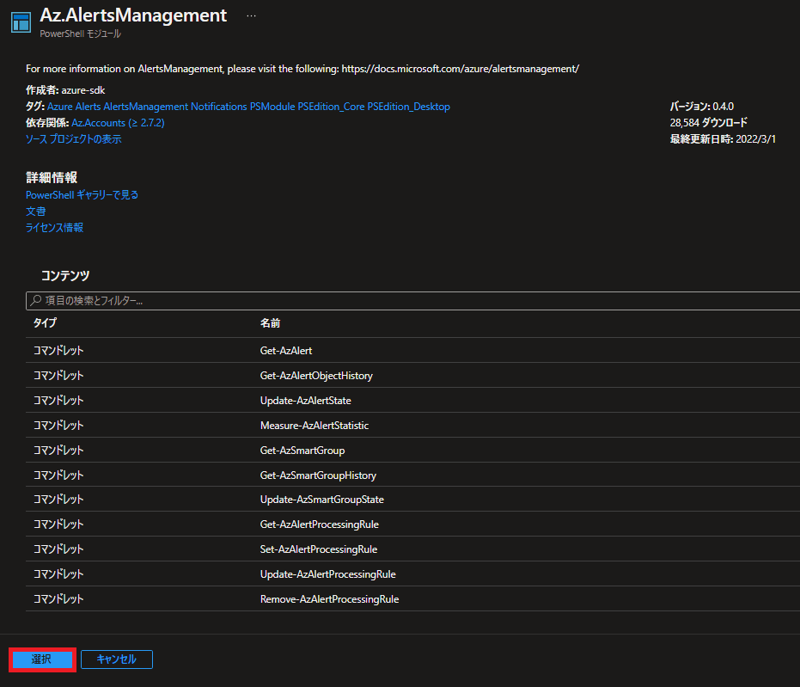Select the Get-AzAlert row
The width and height of the screenshot is (800, 687).
(x=412, y=351)
